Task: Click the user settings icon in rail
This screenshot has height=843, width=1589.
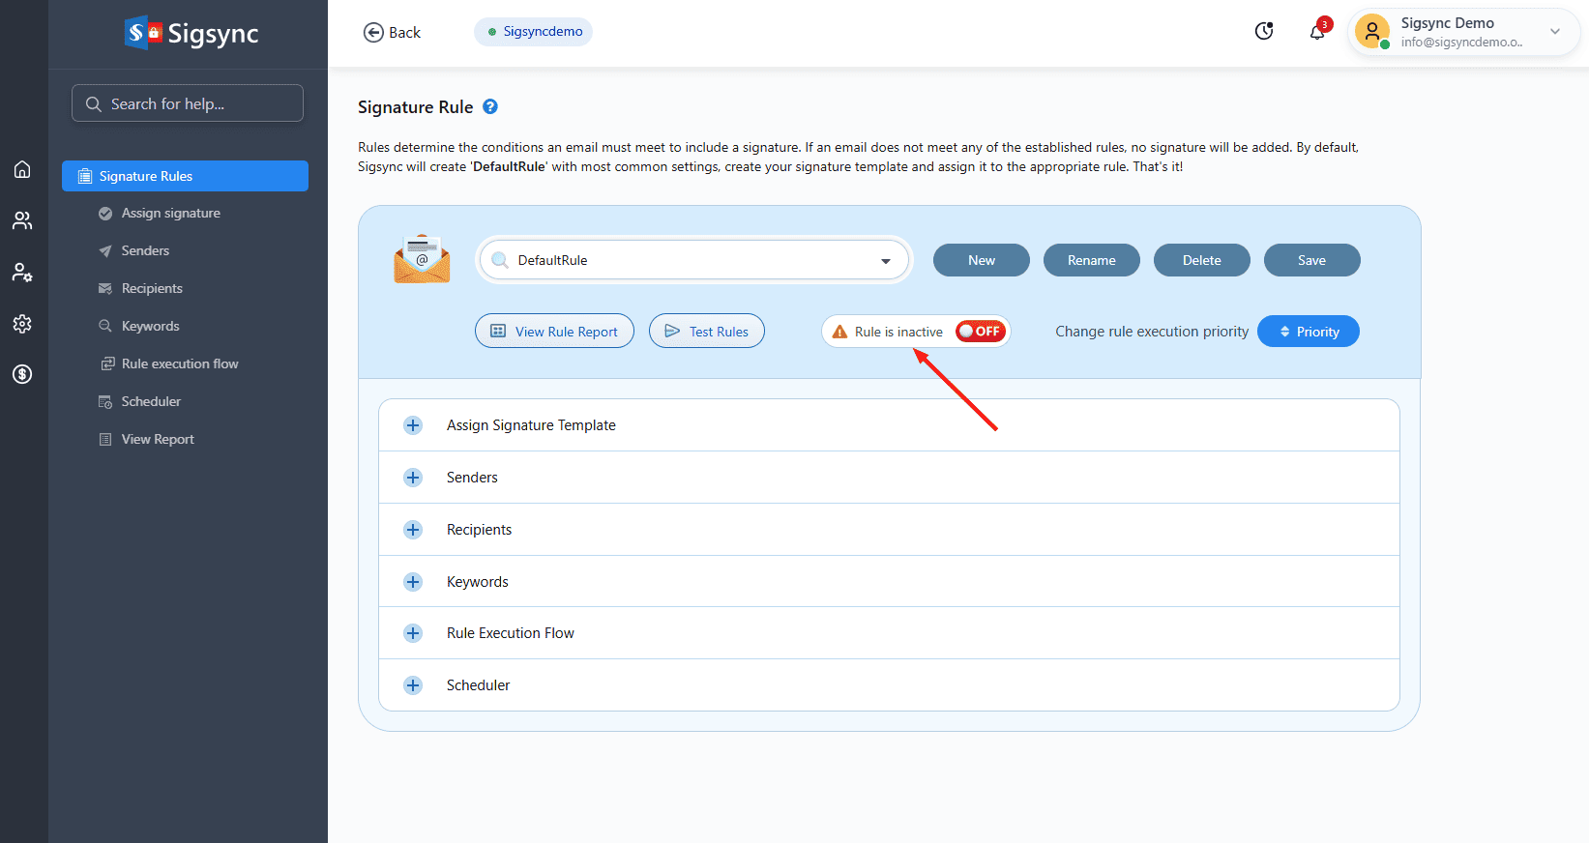Action: tap(22, 273)
